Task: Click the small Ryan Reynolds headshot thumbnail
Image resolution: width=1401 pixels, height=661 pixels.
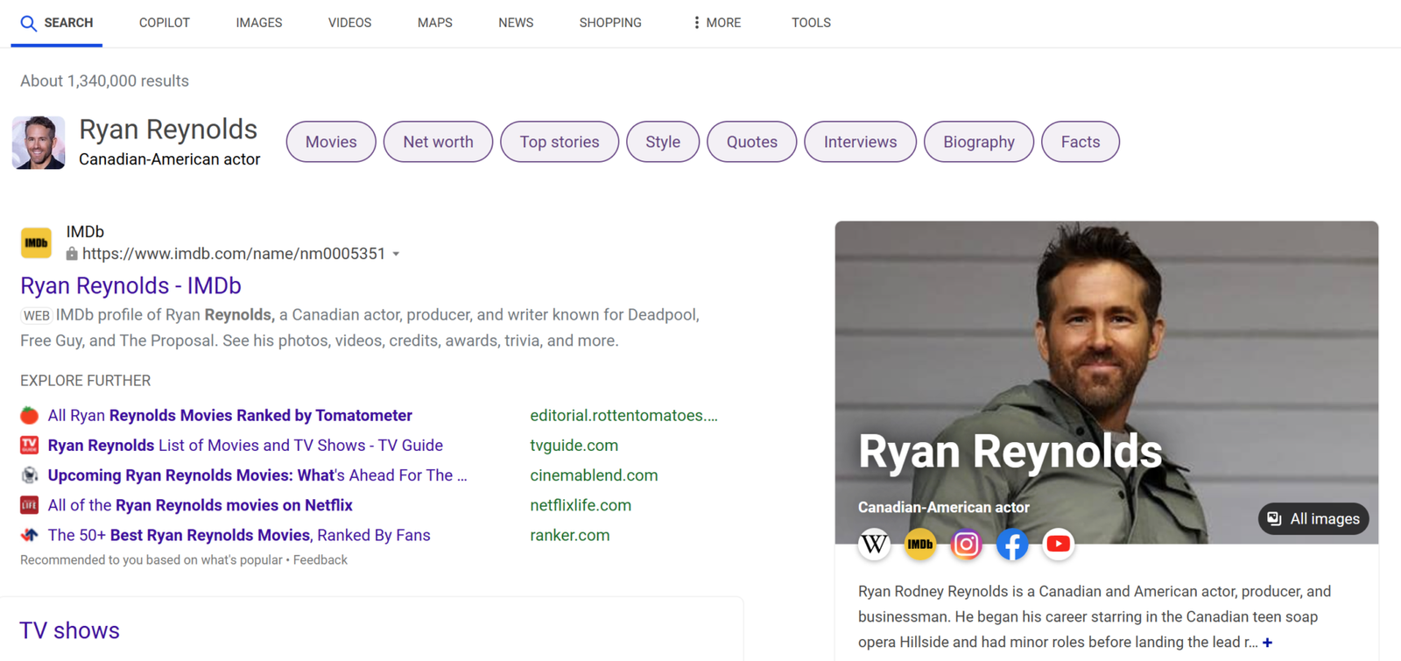Action: [39, 142]
